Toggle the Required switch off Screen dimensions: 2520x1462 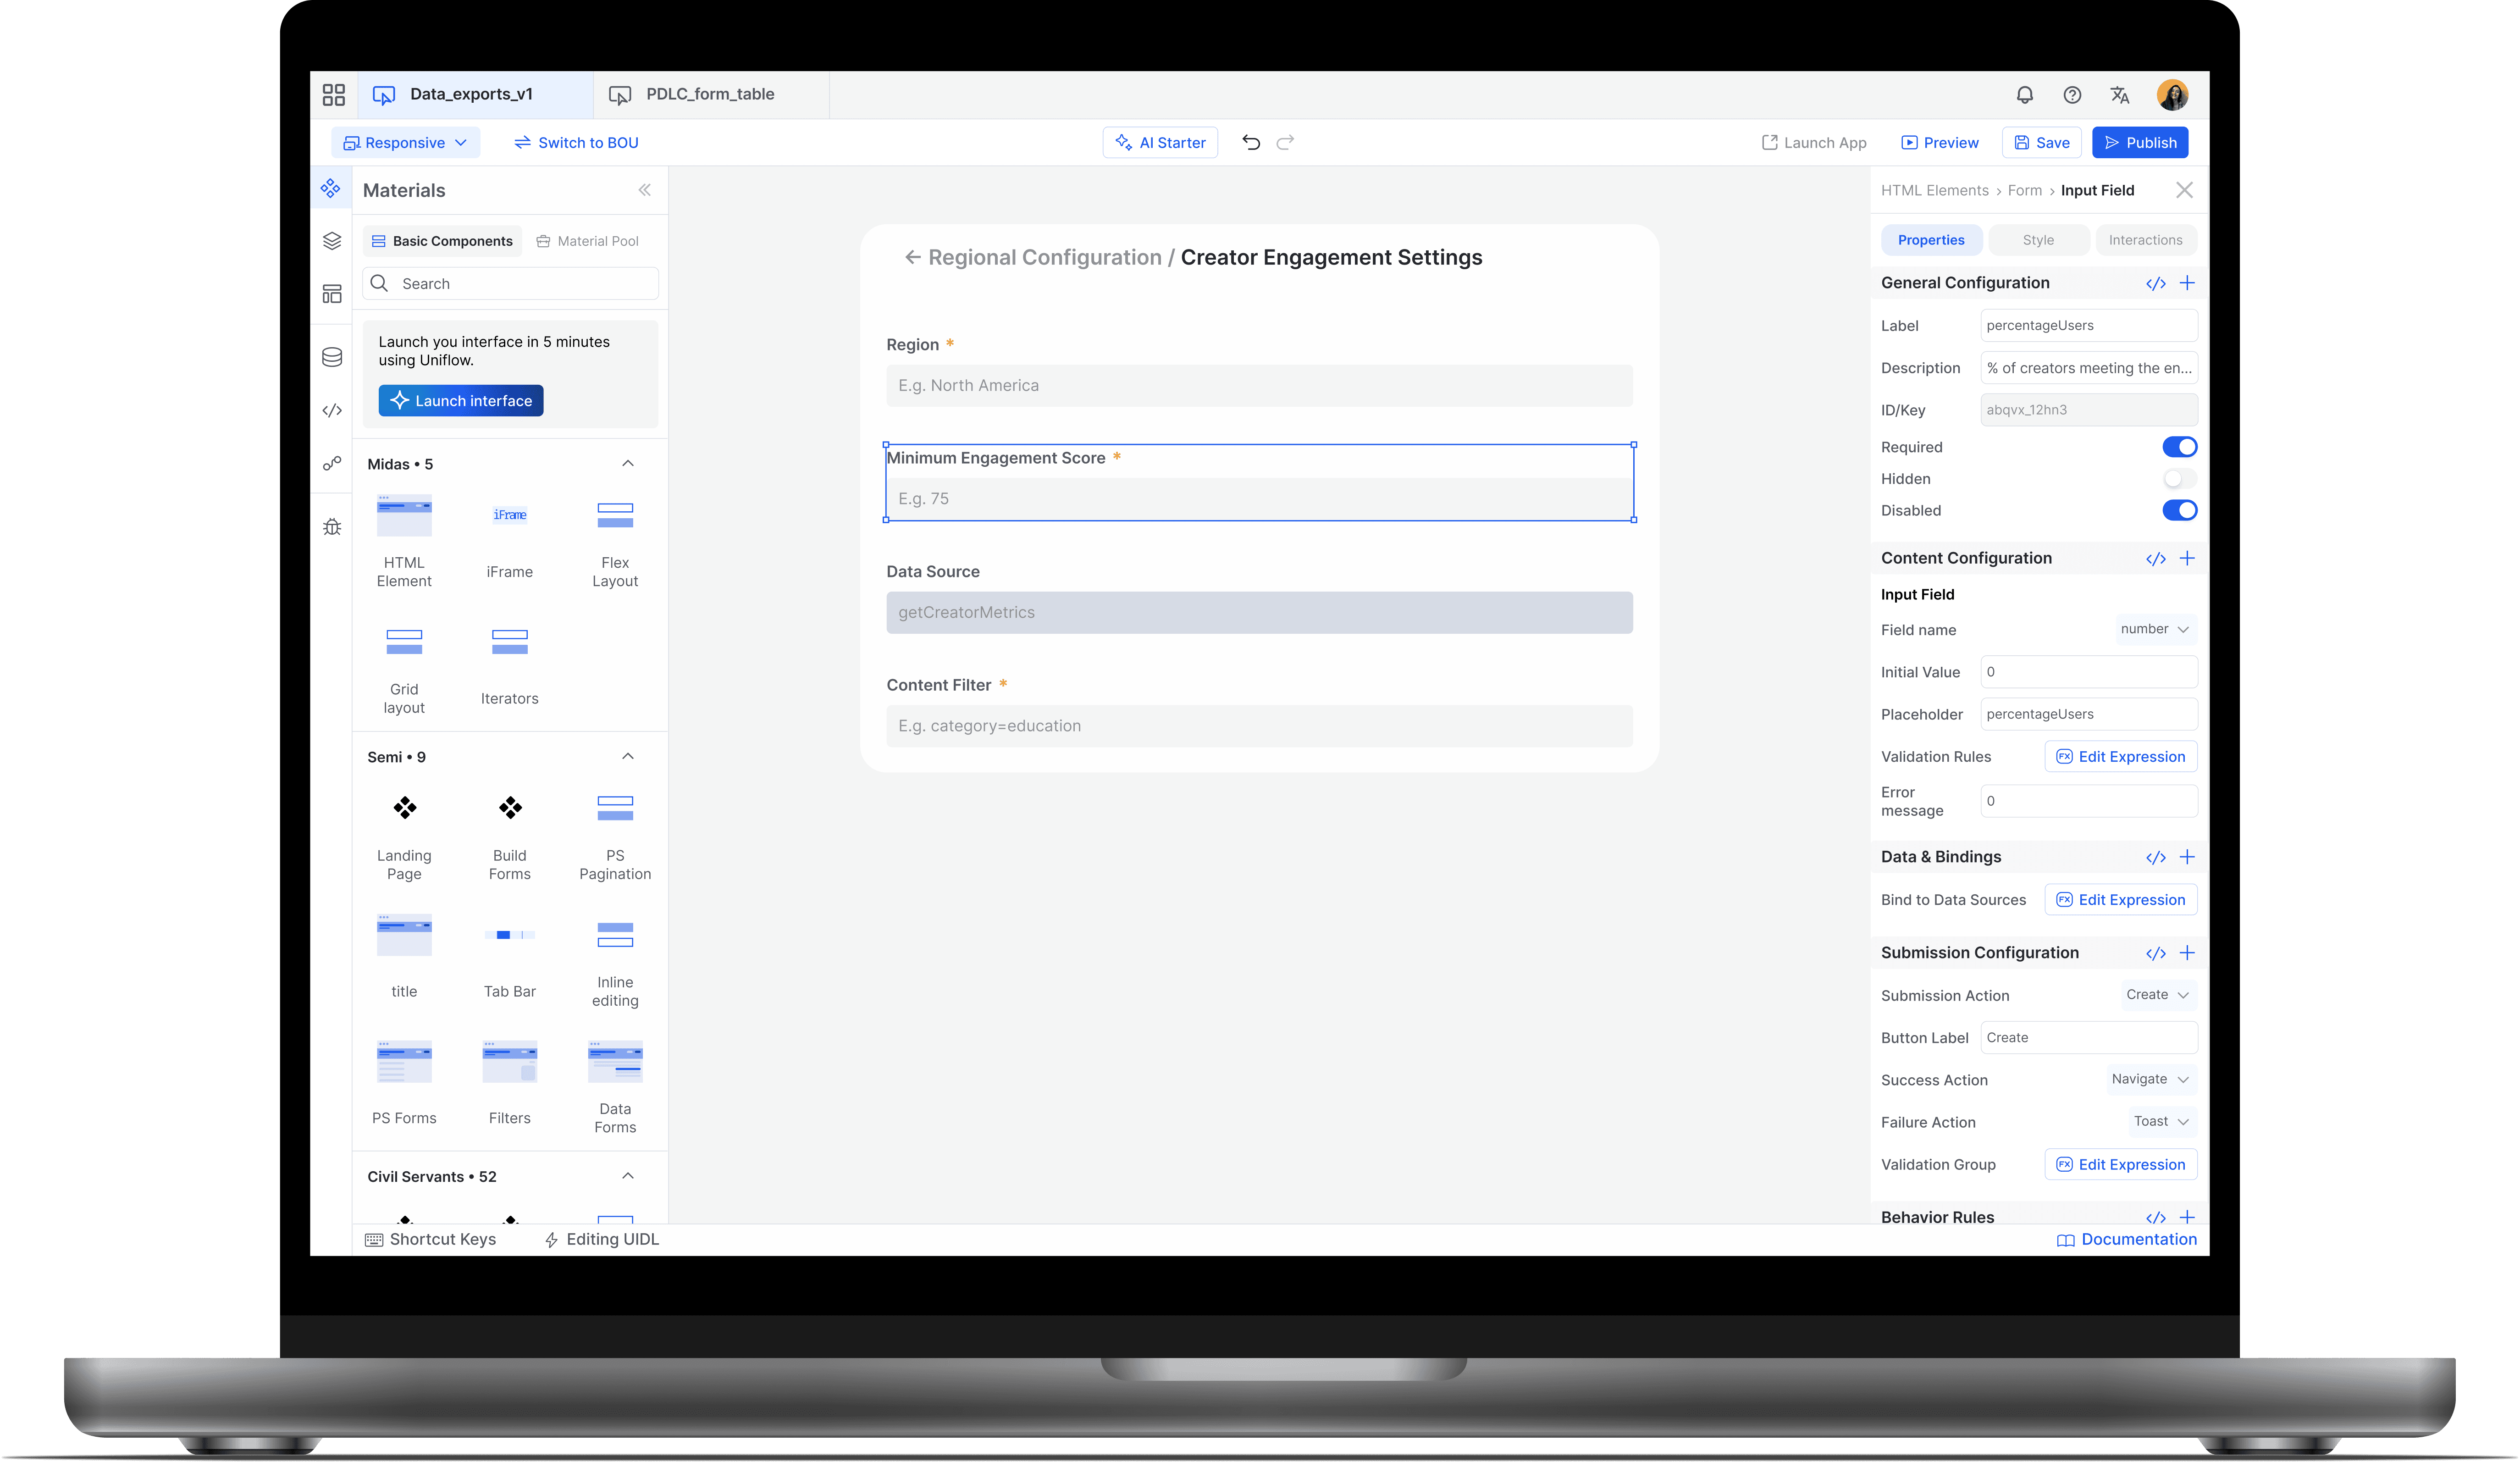[x=2179, y=447]
